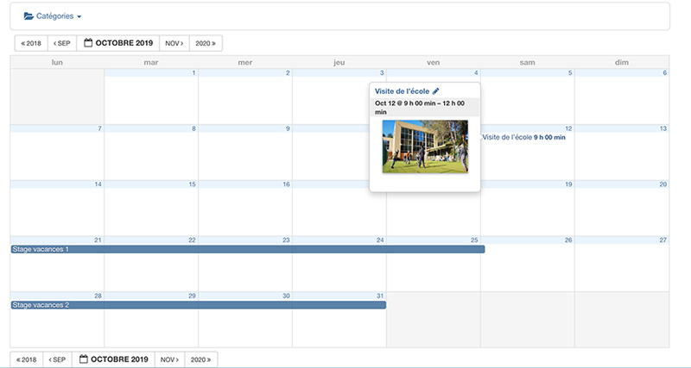Open the Visite de l'école popup title link
691x368 pixels.
[402, 91]
